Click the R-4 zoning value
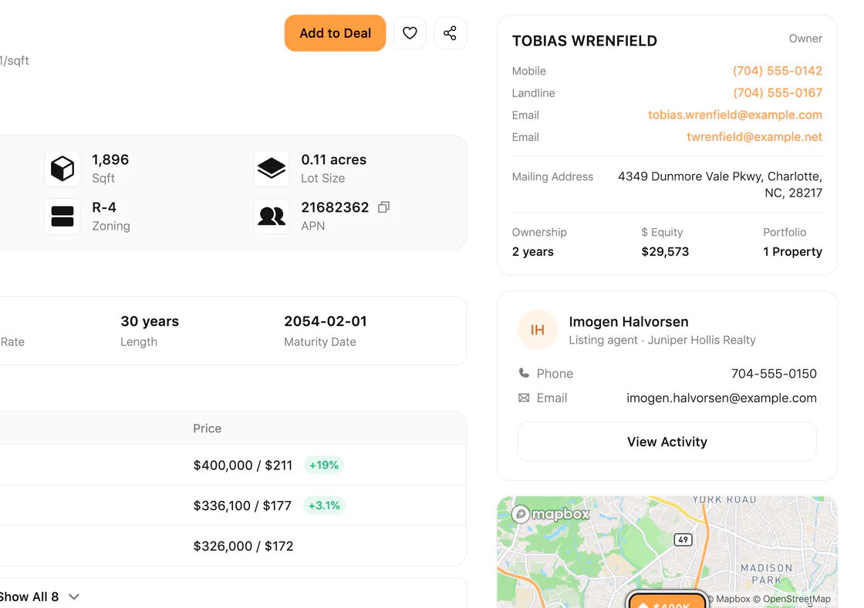Image resolution: width=864 pixels, height=608 pixels. [x=103, y=207]
